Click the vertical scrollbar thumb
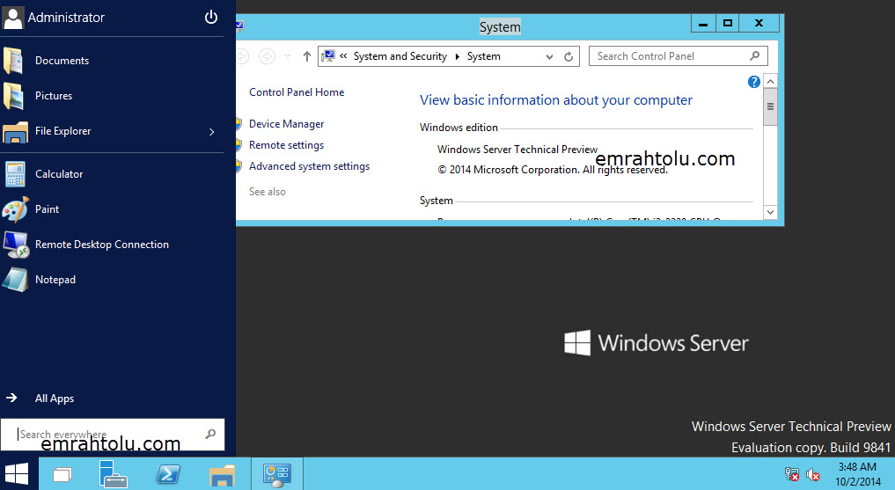The height and width of the screenshot is (490, 895). pos(771,106)
